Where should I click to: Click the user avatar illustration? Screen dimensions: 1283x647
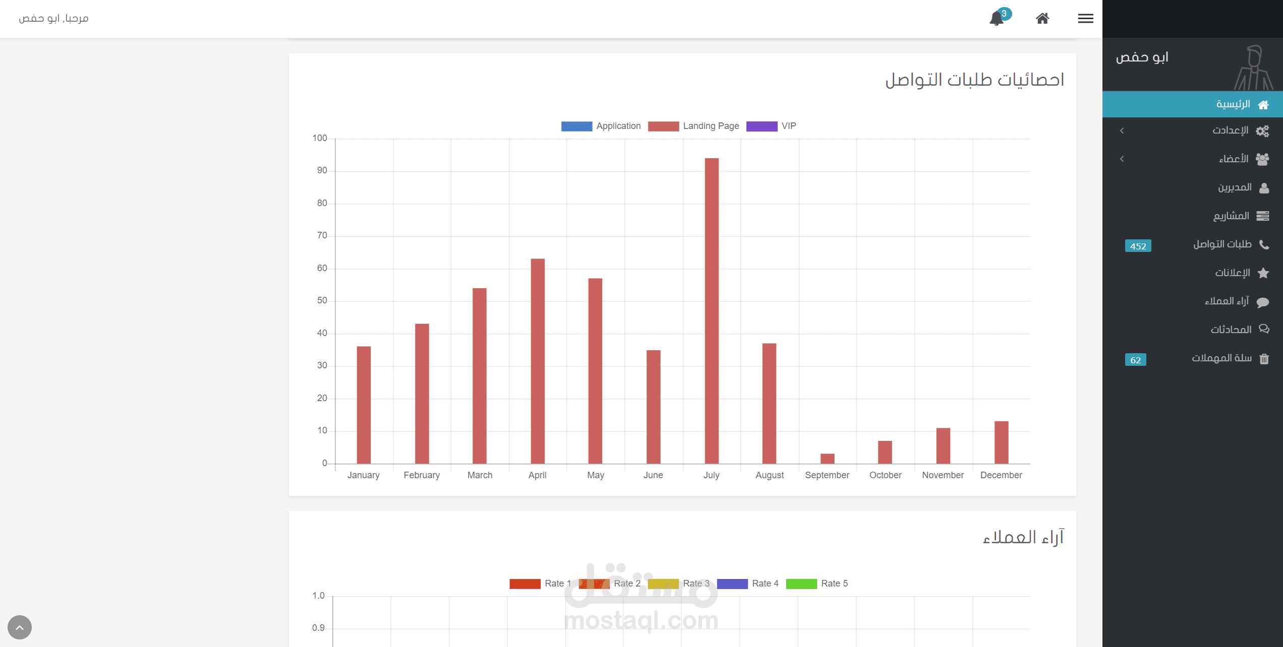(x=1254, y=68)
